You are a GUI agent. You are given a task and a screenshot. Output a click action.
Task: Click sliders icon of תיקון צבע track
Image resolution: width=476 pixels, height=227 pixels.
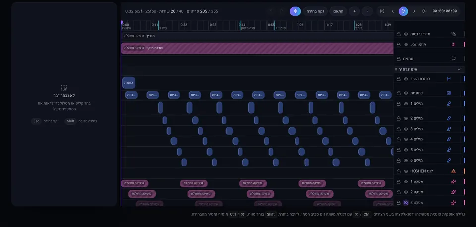[453, 45]
